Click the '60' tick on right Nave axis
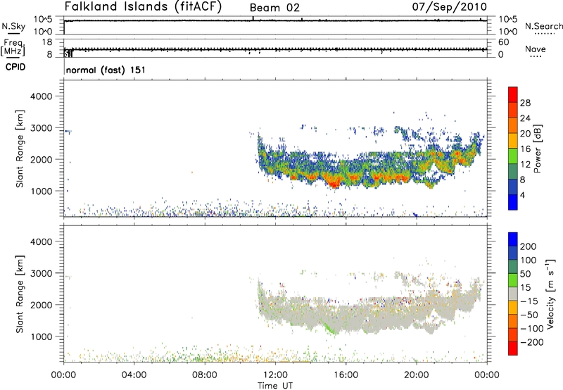563x390 pixels. click(x=503, y=42)
